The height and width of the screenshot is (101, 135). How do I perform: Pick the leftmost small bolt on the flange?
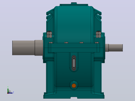[x=51, y=42]
